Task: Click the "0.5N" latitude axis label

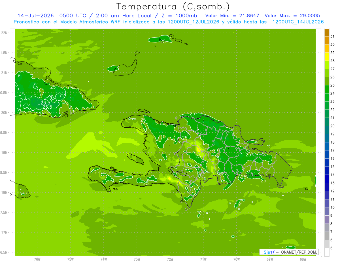Action: pos(4,93)
